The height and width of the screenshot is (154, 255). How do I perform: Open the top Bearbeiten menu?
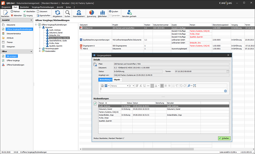25,7
